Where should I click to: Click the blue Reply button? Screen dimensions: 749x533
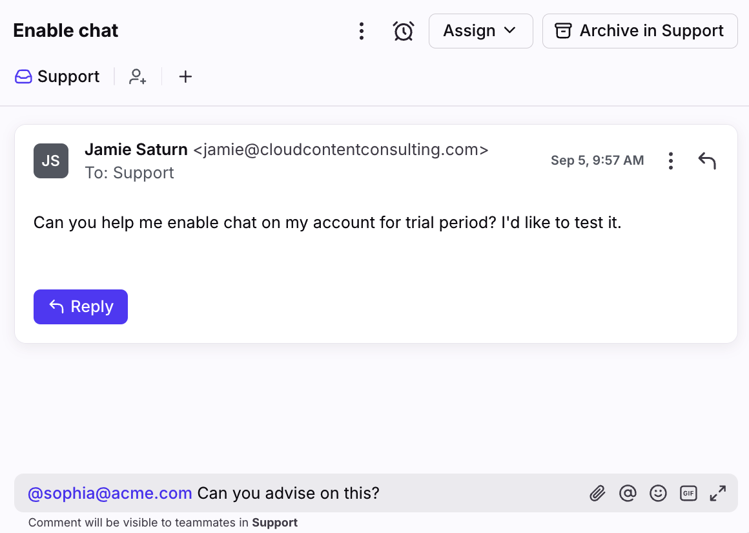[x=81, y=307]
